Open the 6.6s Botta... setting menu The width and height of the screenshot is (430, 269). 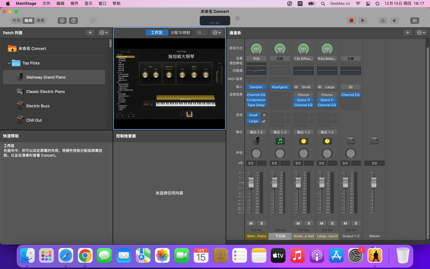click(x=327, y=59)
